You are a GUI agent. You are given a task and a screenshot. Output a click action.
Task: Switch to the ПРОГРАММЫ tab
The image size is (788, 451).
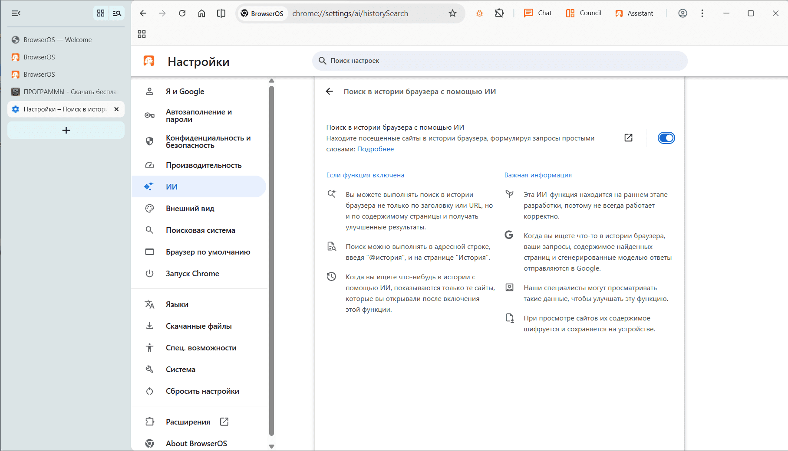[x=66, y=92]
